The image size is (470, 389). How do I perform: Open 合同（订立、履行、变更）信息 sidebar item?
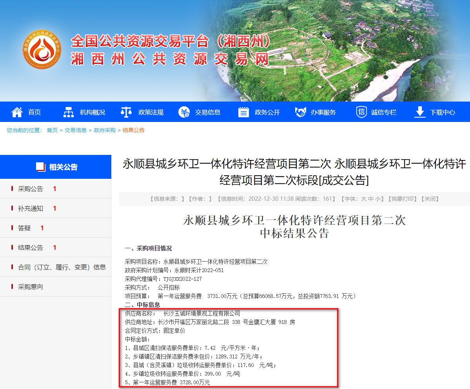62,267
